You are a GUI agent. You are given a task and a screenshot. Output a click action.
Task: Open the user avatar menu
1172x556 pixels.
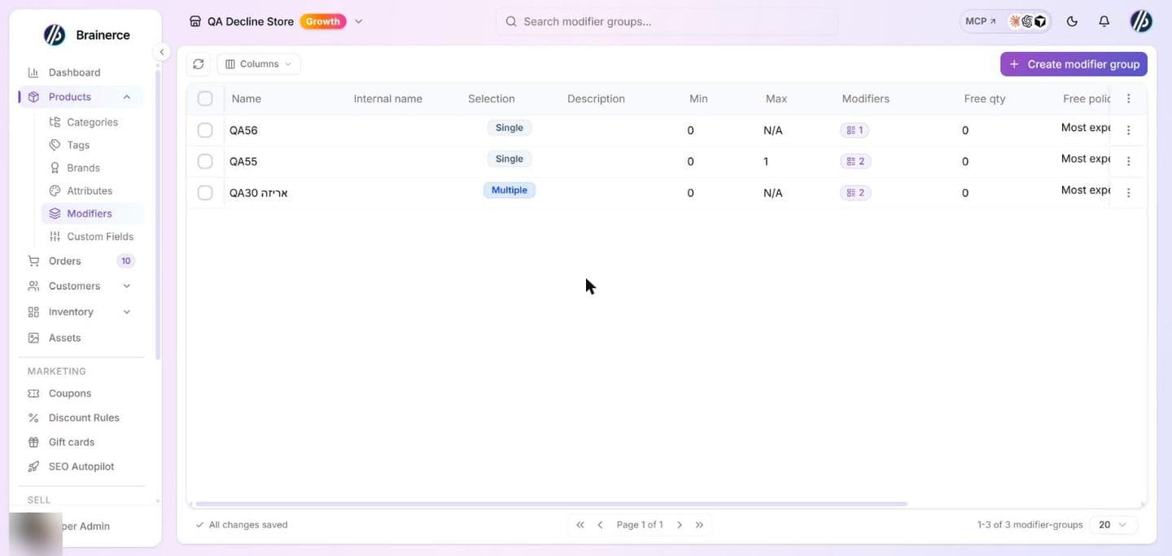click(1141, 22)
